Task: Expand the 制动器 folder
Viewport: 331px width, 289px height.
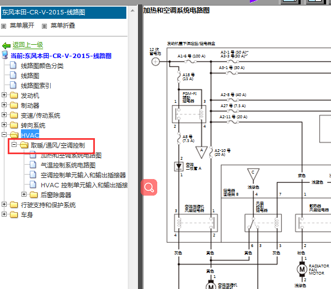Action: (4, 104)
